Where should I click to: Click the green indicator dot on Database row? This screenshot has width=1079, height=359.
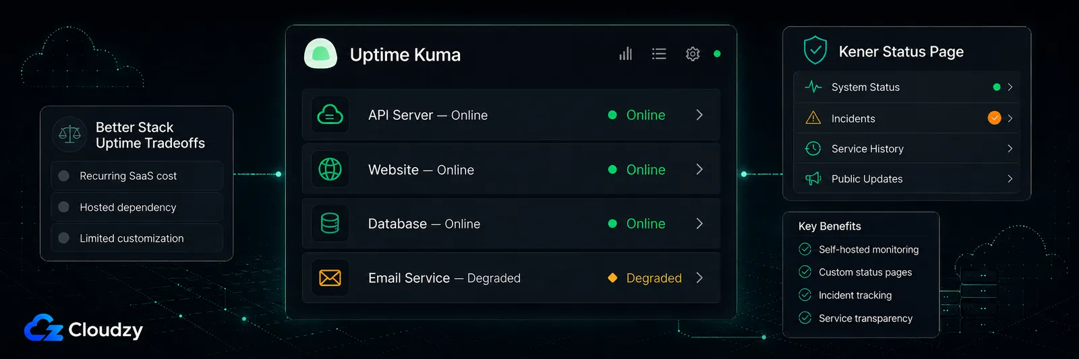pos(612,224)
